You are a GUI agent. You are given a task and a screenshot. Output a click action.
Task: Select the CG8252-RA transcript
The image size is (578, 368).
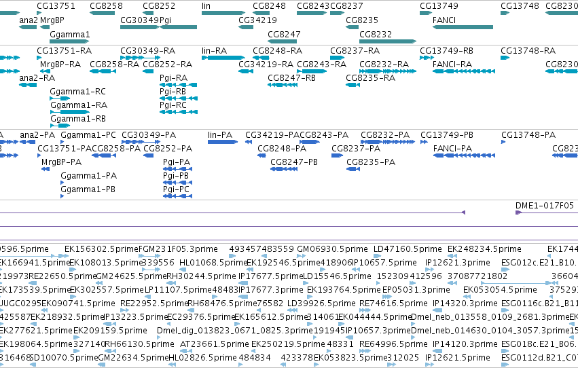148,71
